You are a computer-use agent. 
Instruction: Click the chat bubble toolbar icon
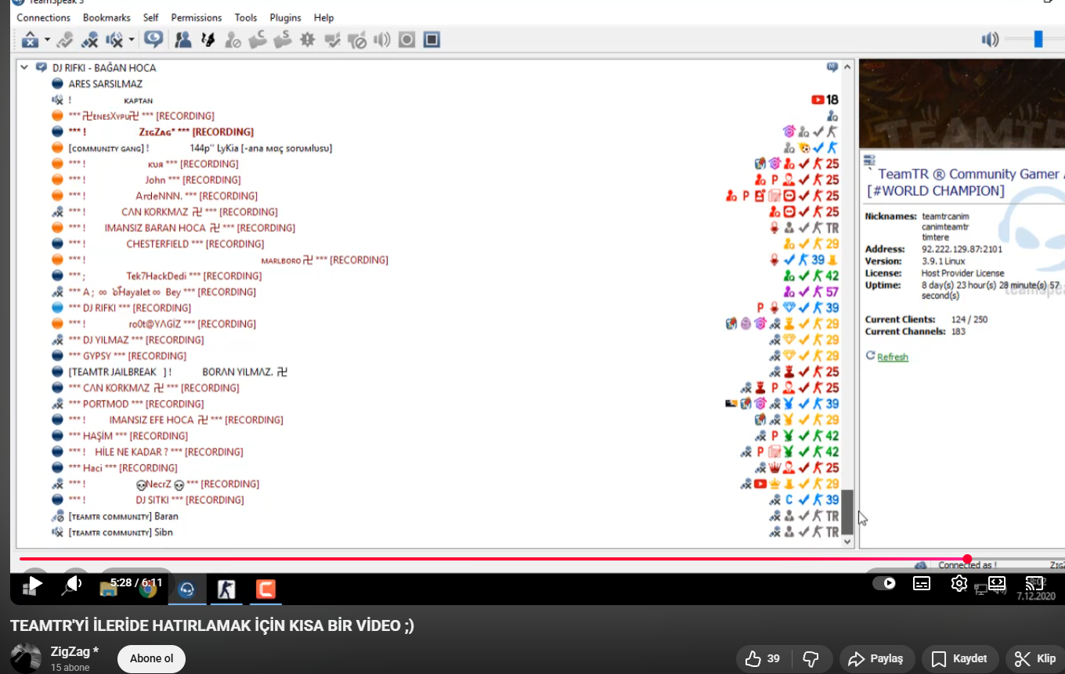[x=153, y=39]
